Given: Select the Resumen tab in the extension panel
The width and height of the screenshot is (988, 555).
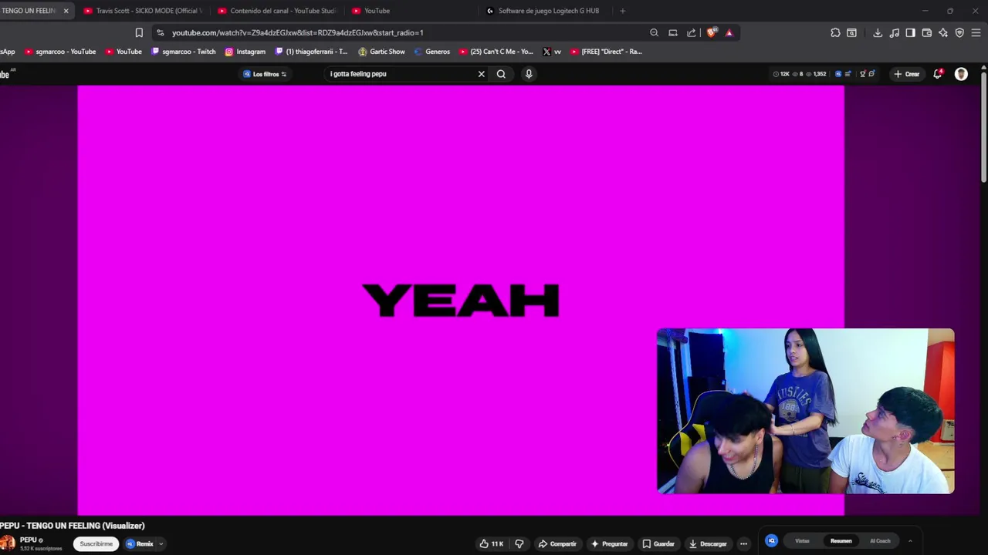Looking at the screenshot, I should pyautogui.click(x=841, y=541).
